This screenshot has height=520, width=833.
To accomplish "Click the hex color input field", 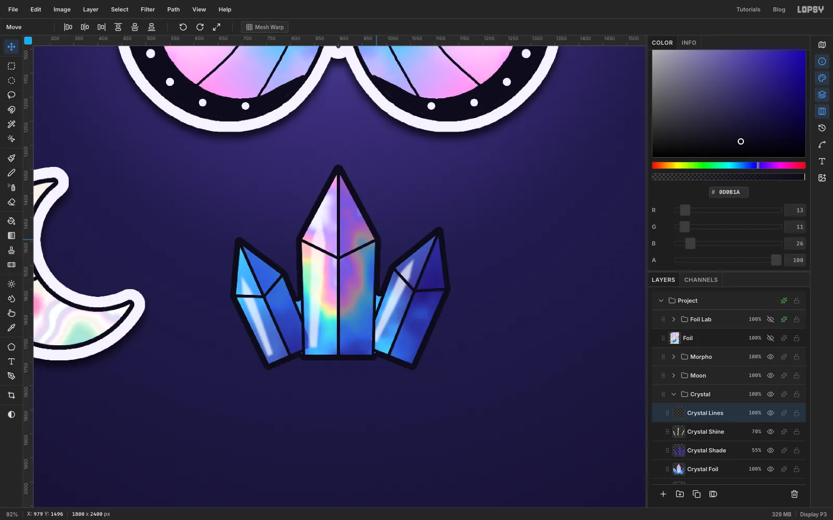I will click(729, 192).
